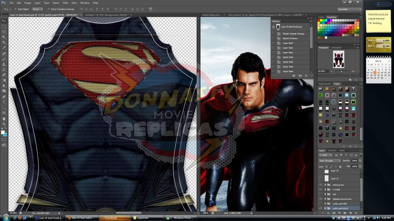Show the sod layer group
The image size is (394, 221).
tap(321, 194)
